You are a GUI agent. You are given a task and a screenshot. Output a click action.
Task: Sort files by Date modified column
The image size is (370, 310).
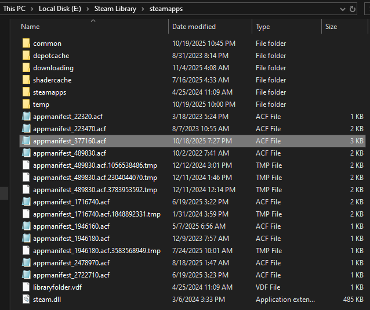point(194,27)
